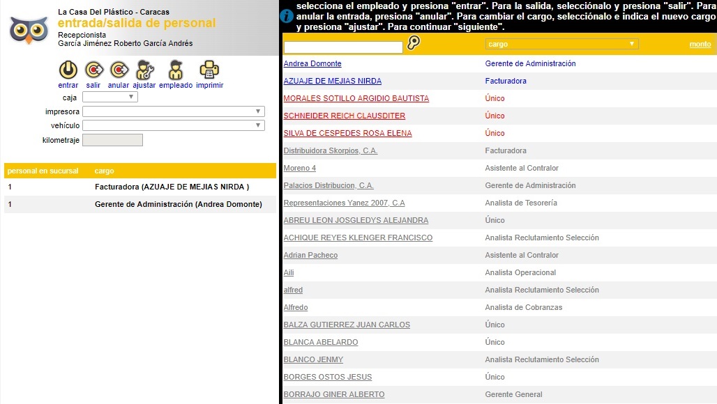Image resolution: width=717 pixels, height=404 pixels.
Task: Click the personal en sucursal header
Action: 43,171
